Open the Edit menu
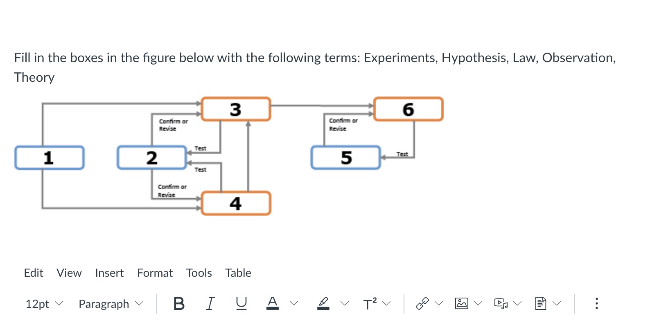Image resolution: width=659 pixels, height=323 pixels. 34,273
